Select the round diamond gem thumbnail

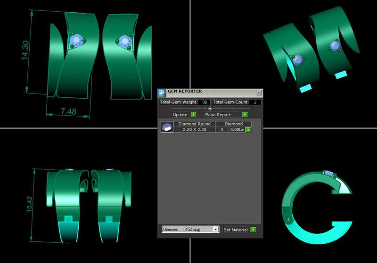(x=167, y=127)
